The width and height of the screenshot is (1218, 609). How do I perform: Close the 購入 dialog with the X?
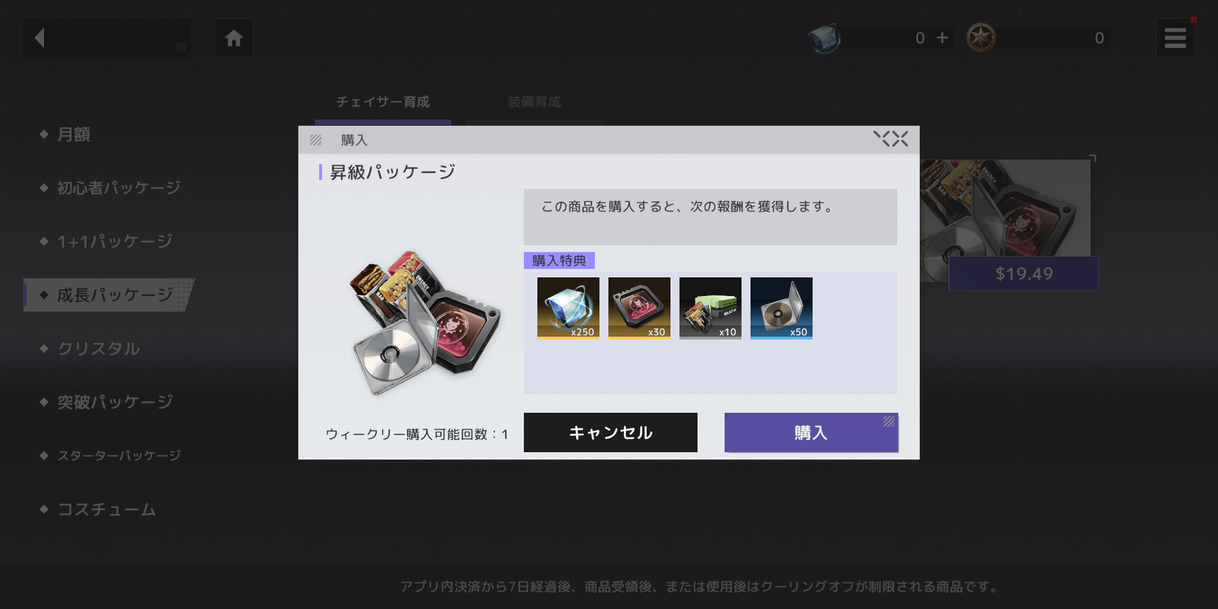point(891,139)
